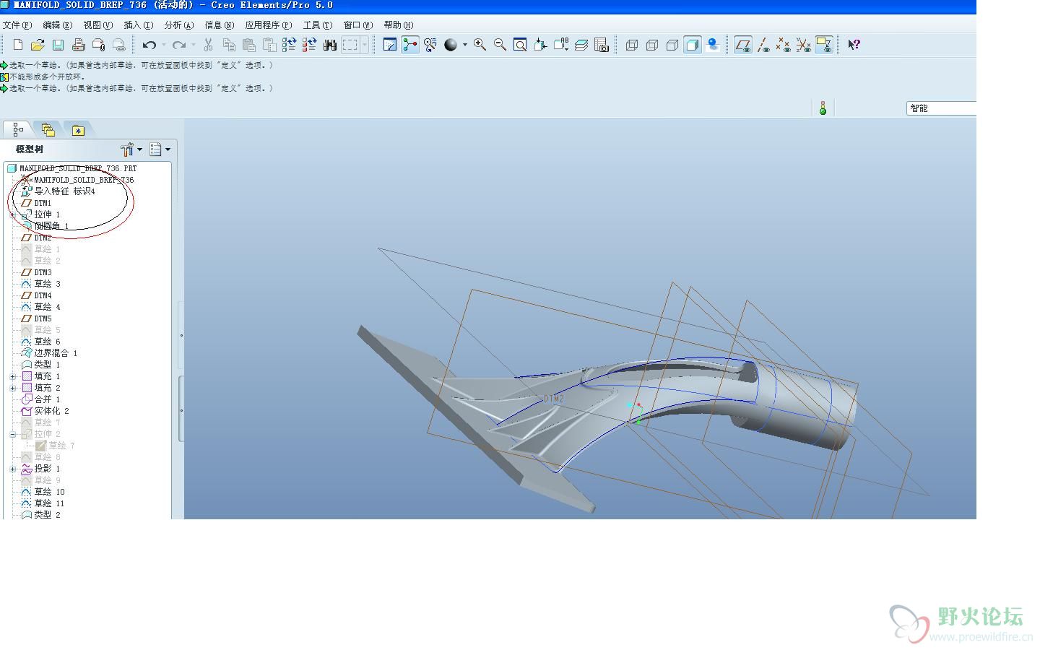The image size is (1040, 650).
Task: Select 草绘 10 in model tree
Action: (43, 492)
